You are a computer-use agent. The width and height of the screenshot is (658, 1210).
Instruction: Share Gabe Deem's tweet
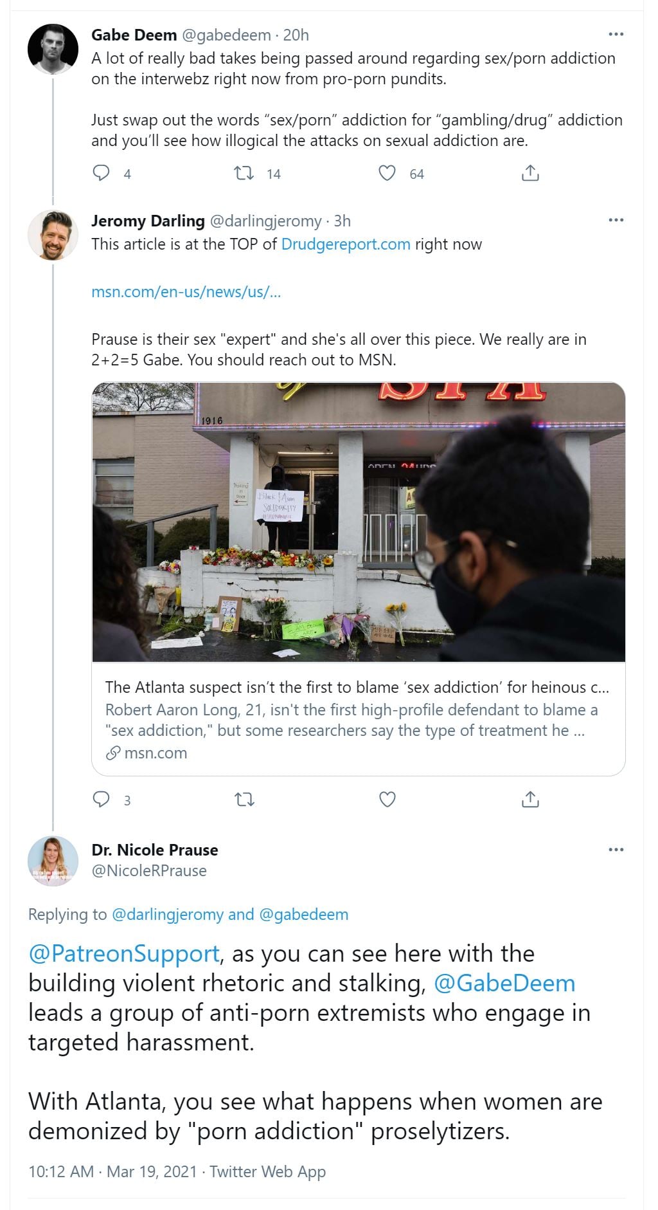530,173
